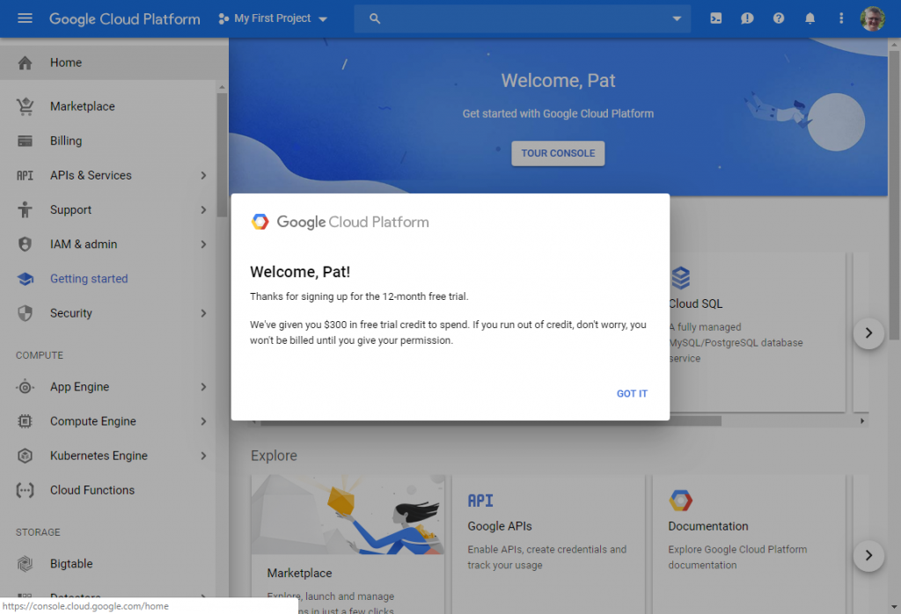
Task: Click the Cloud Functions brackets icon
Action: click(25, 491)
